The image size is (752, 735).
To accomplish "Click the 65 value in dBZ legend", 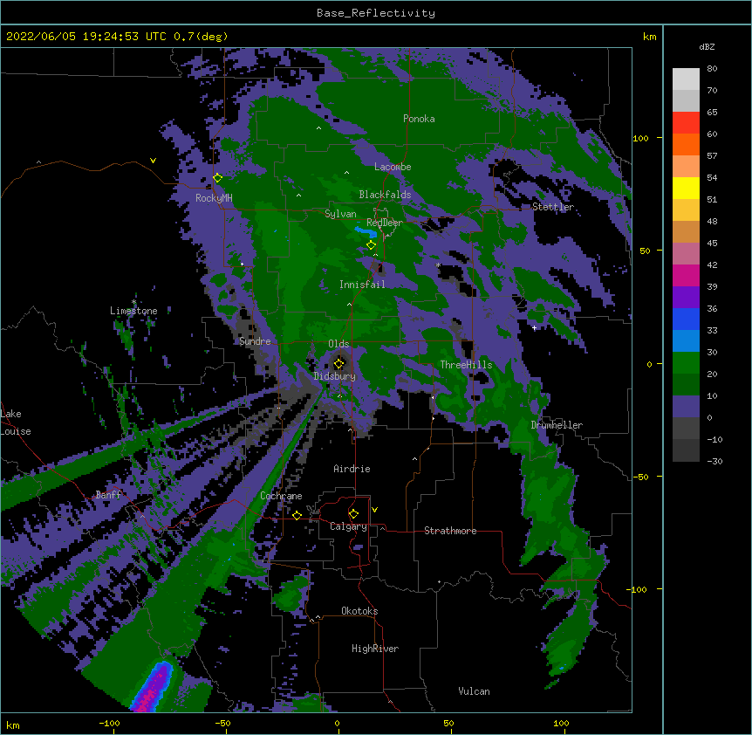I will [x=712, y=113].
